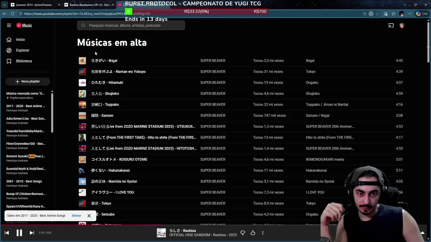Open playlist Ado/Aimer/Lisa - Best Songs
The width and height of the screenshot is (431, 242).
[26, 120]
